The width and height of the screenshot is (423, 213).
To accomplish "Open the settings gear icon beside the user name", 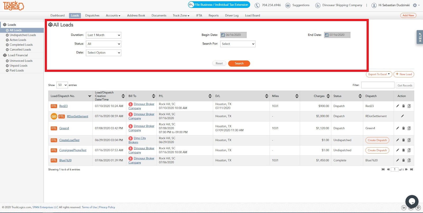I will (x=415, y=5).
